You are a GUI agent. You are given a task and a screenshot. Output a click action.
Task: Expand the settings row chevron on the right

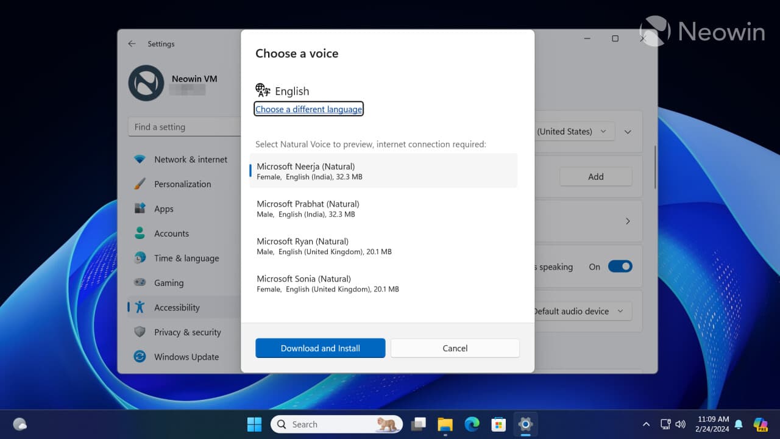click(628, 221)
